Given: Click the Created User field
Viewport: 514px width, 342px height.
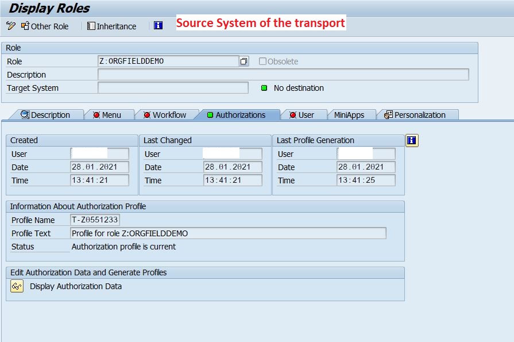Looking at the screenshot, I should [x=100, y=153].
